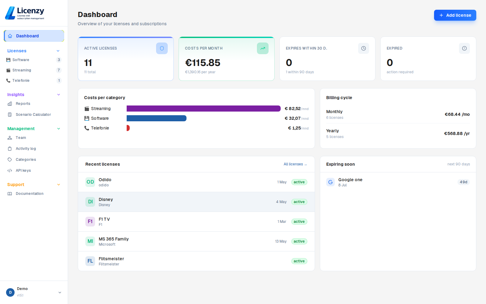Open Categories management page
Image resolution: width=486 pixels, height=304 pixels.
(x=34, y=160)
